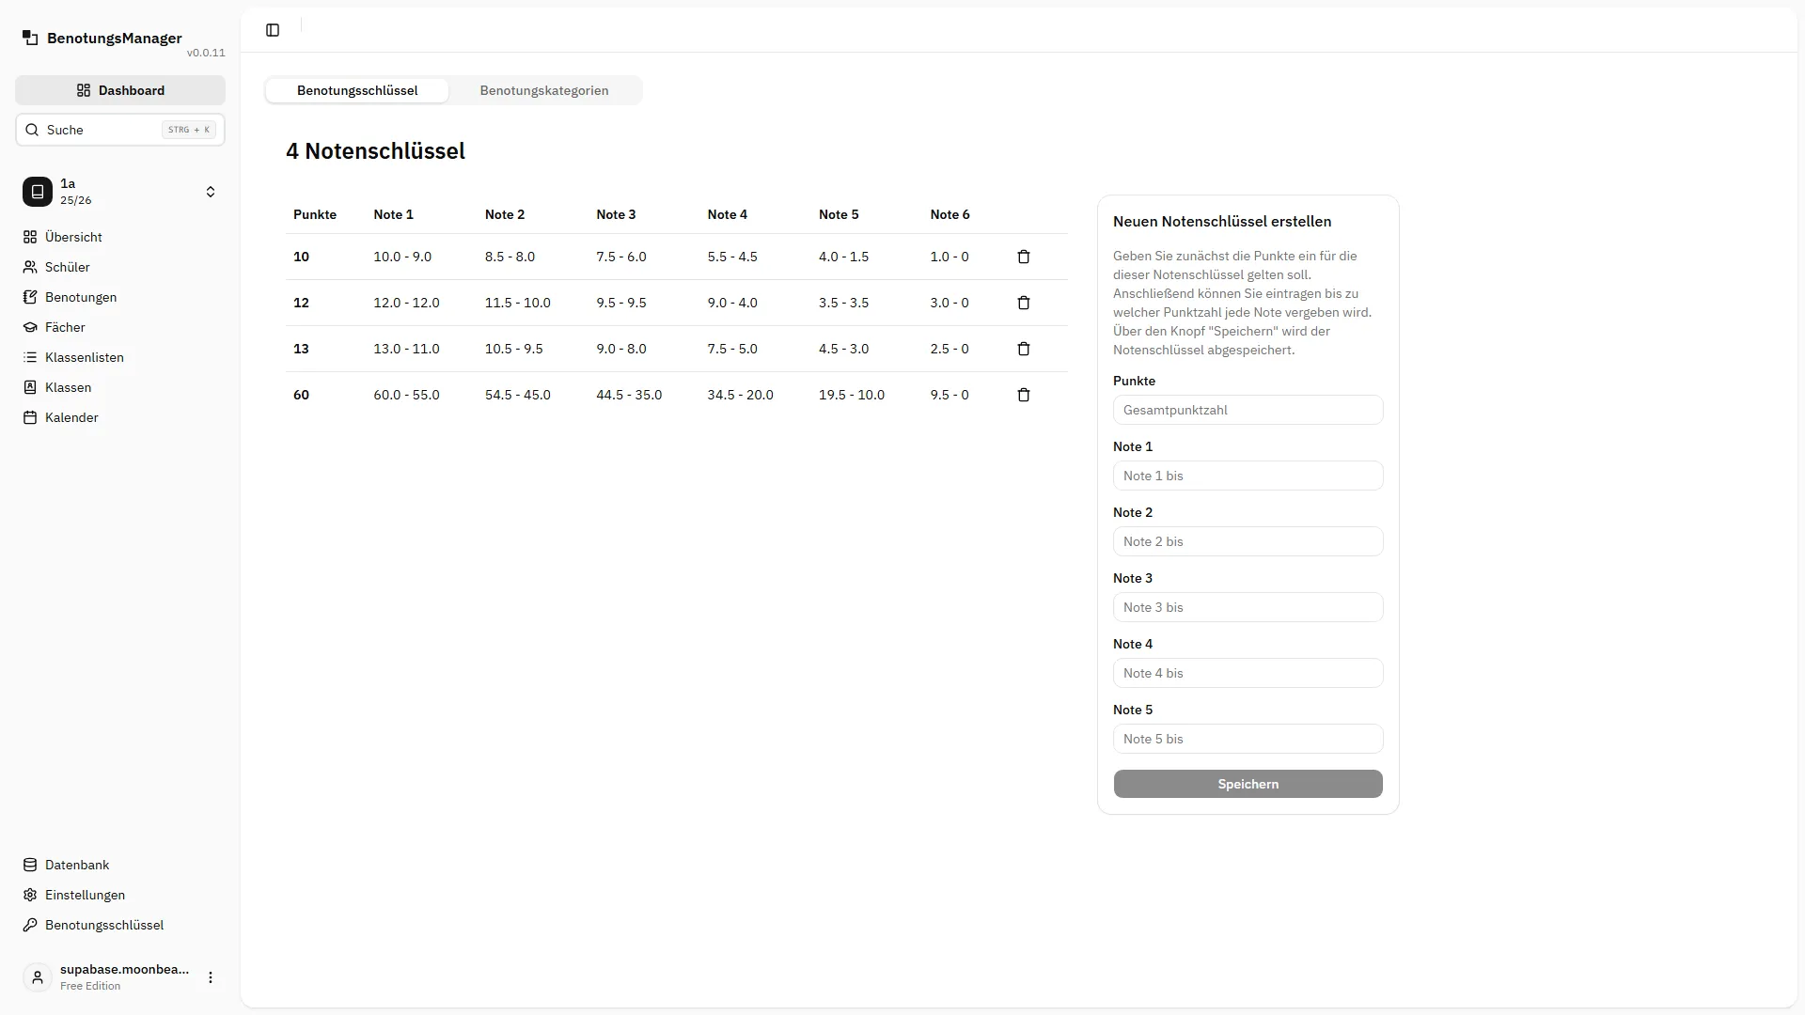Click Neuen Notenschlüssel erstellen heading
Image resolution: width=1805 pixels, height=1015 pixels.
point(1222,222)
